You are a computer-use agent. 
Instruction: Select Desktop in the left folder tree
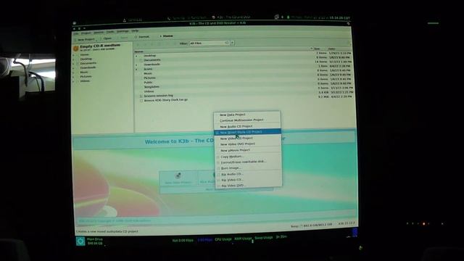pos(86,59)
